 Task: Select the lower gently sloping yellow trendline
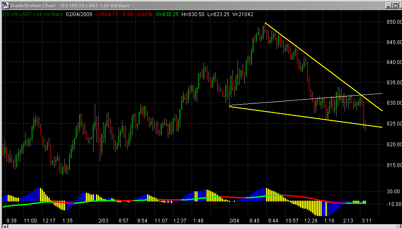(x=306, y=117)
